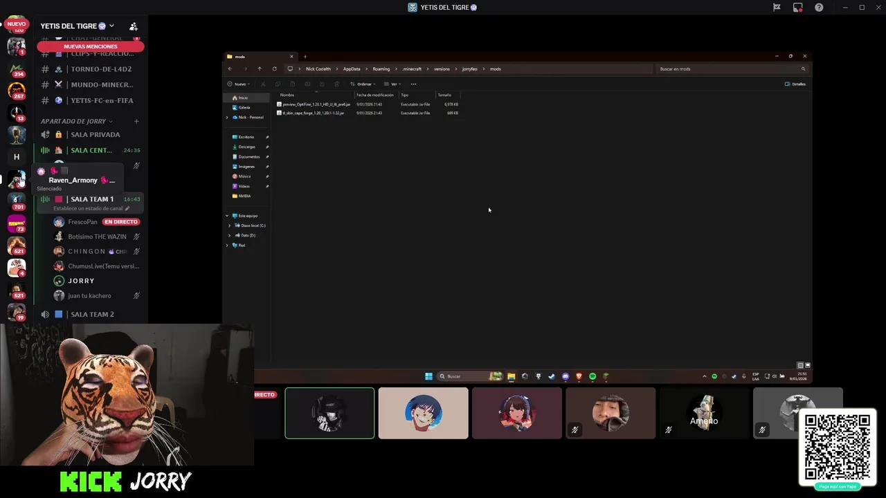Select the mods Explorer tab
Viewport: 886px width, 498px height.
click(x=260, y=57)
